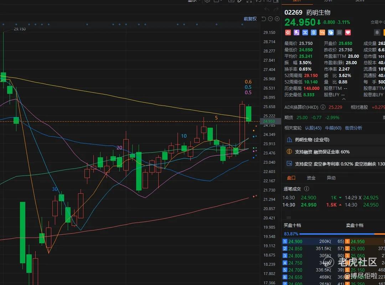Select bid level 2 at 24.850
Viewport: 385px width, 285px height.
tap(313, 249)
